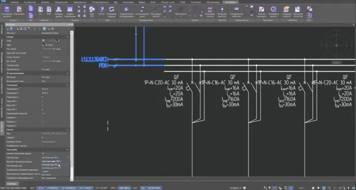Screen dimensions: 356x190
Task: Open the СПДС ribbon tab
Action: (183, 2)
